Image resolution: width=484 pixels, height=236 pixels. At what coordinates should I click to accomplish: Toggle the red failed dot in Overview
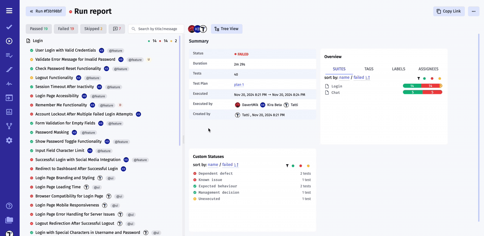pyautogui.click(x=432, y=78)
